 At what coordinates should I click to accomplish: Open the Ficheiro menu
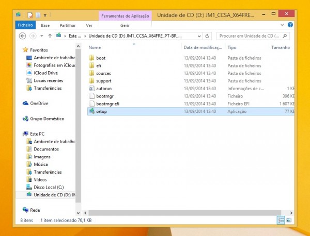pos(25,25)
